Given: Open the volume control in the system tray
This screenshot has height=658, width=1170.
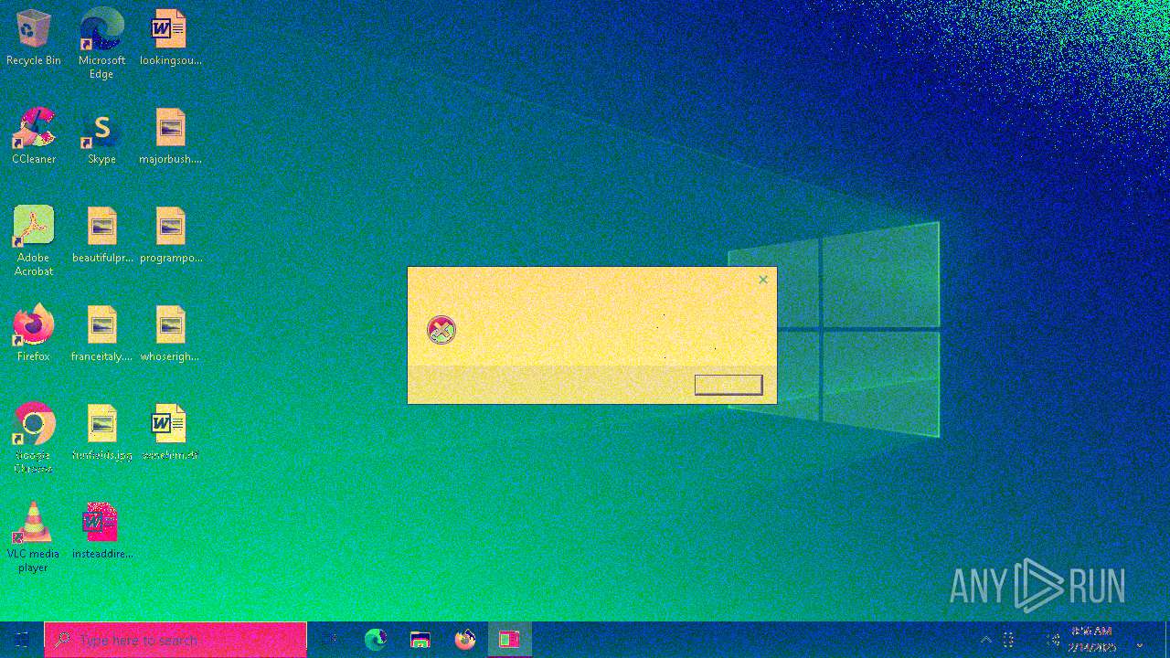Looking at the screenshot, I should click(x=1053, y=640).
